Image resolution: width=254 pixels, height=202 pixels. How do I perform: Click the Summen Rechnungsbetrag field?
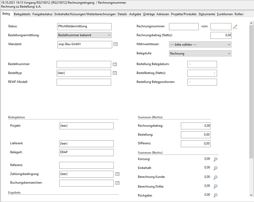pyautogui.click(x=196, y=126)
